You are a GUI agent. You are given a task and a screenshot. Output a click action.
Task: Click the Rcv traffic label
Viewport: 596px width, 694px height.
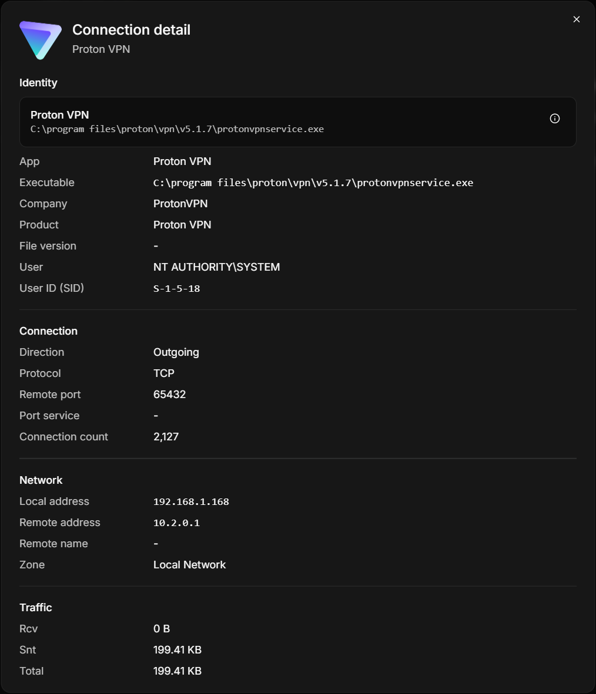tap(28, 629)
